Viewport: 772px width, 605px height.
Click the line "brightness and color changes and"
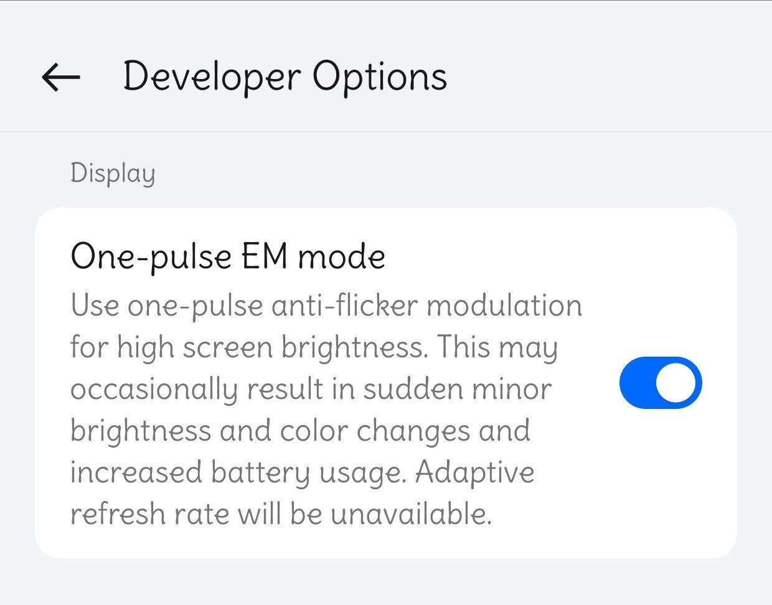click(x=300, y=431)
